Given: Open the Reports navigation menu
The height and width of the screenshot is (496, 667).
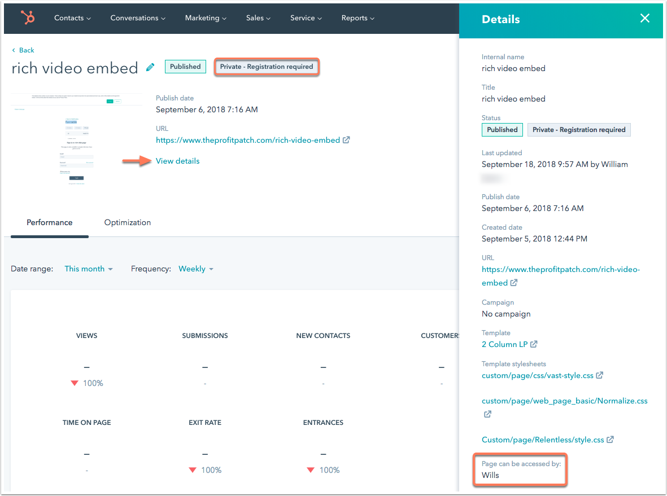Looking at the screenshot, I should pyautogui.click(x=358, y=18).
